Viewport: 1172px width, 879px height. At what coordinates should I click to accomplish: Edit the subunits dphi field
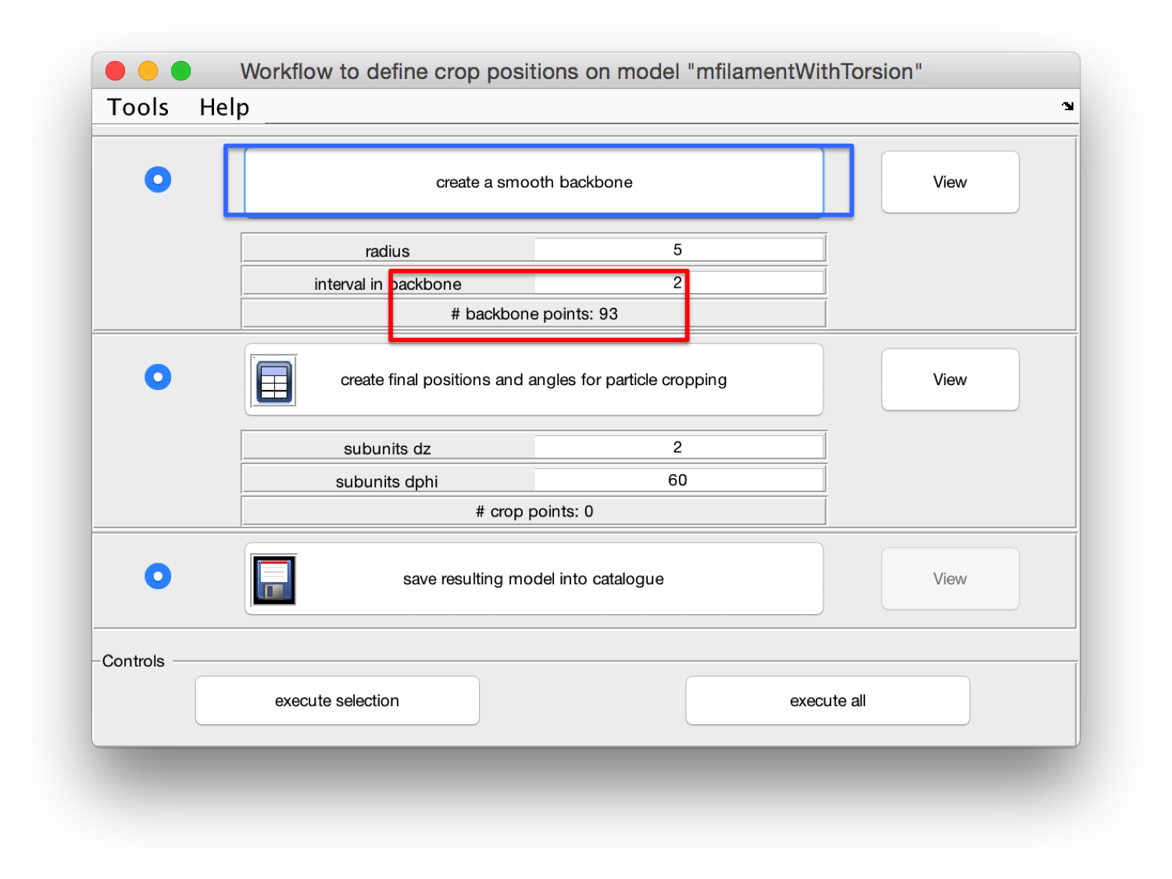point(678,480)
